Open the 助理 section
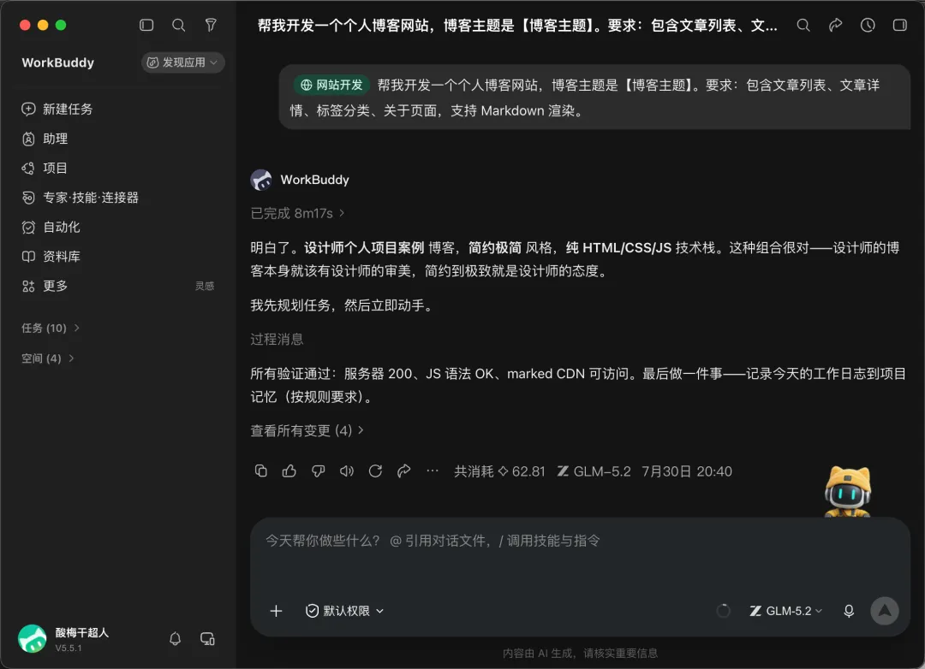 click(45, 139)
